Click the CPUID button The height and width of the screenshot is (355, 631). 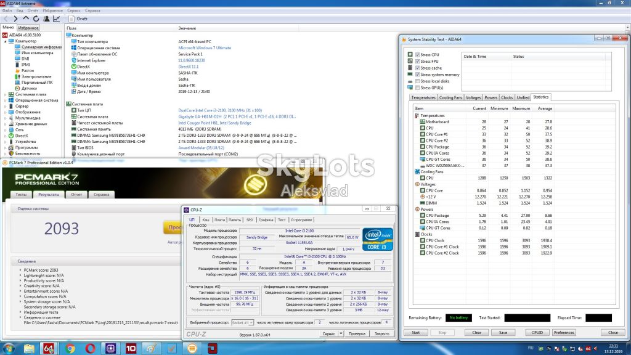(537, 332)
